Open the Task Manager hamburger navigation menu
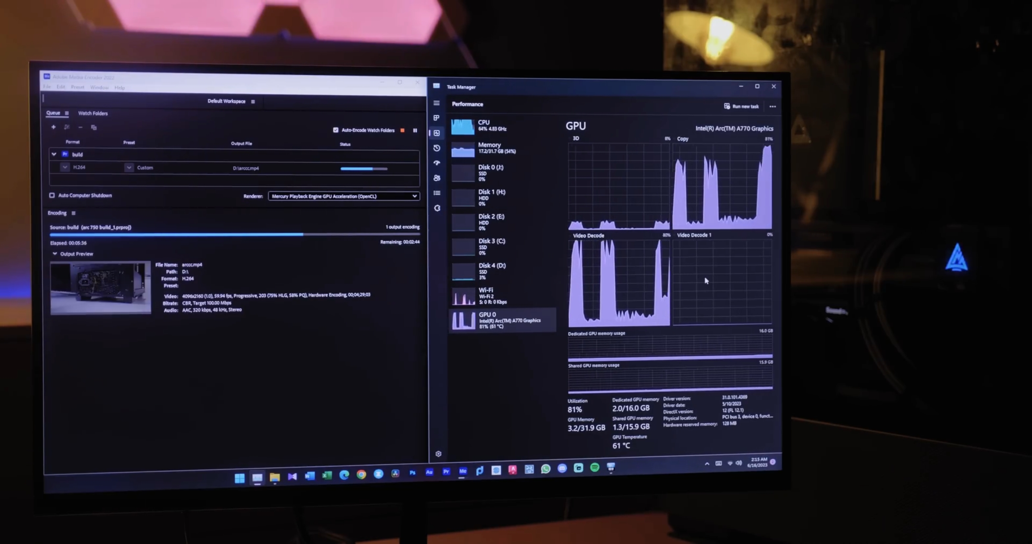1032x544 pixels. tap(436, 103)
